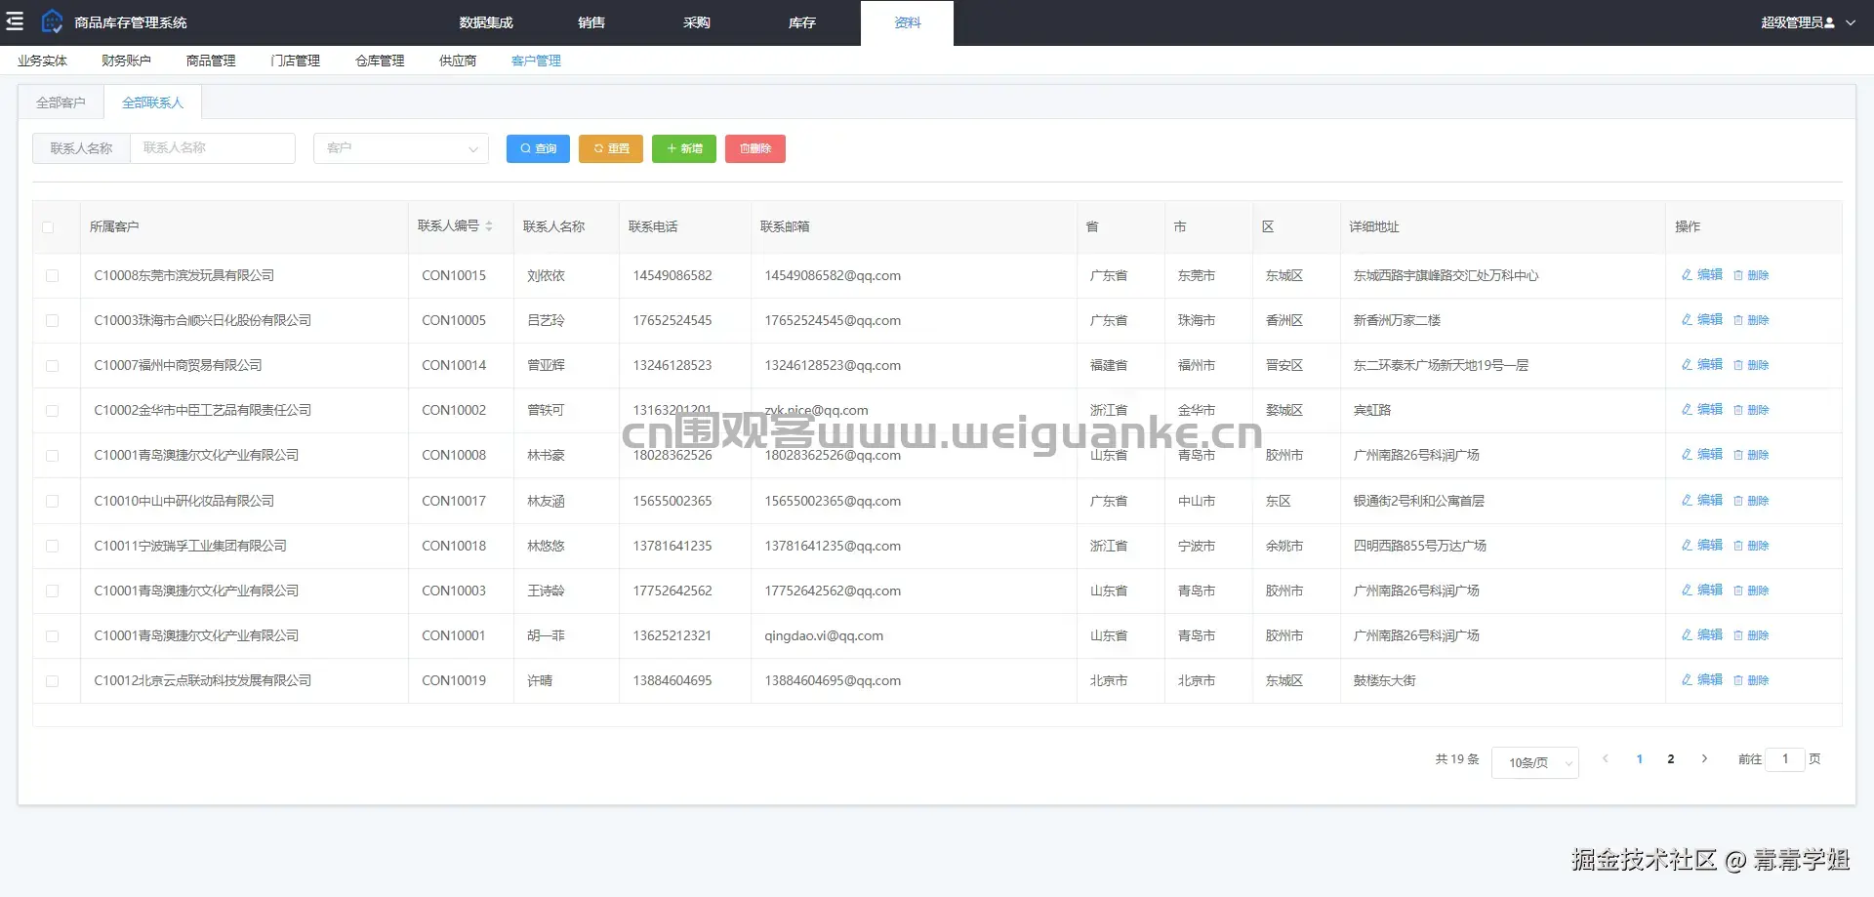Edit the row for contact CON10001
1874x897 pixels.
pos(1702,635)
